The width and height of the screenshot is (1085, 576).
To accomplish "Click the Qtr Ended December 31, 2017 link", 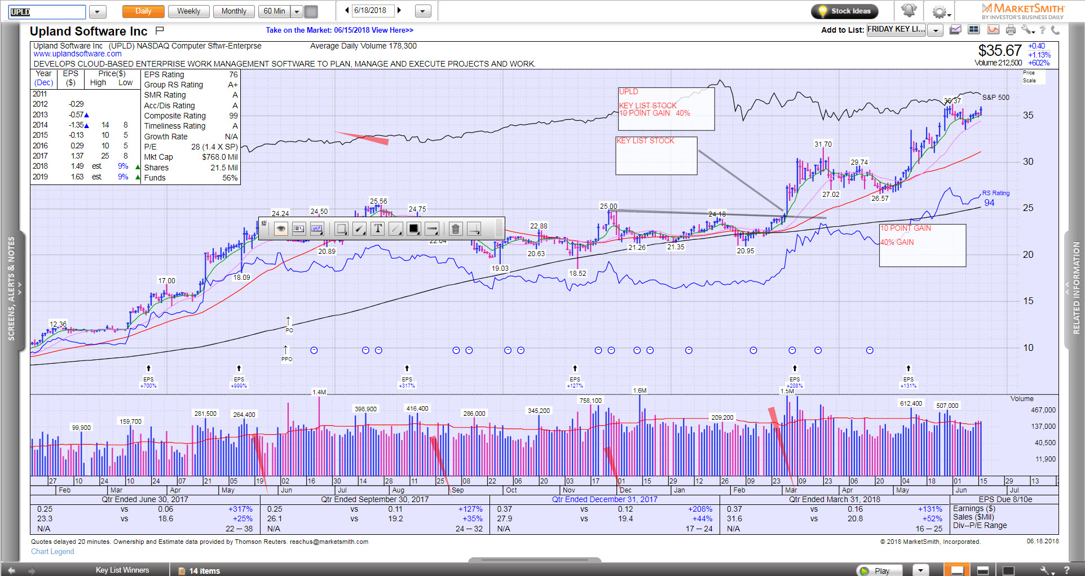I will point(605,499).
